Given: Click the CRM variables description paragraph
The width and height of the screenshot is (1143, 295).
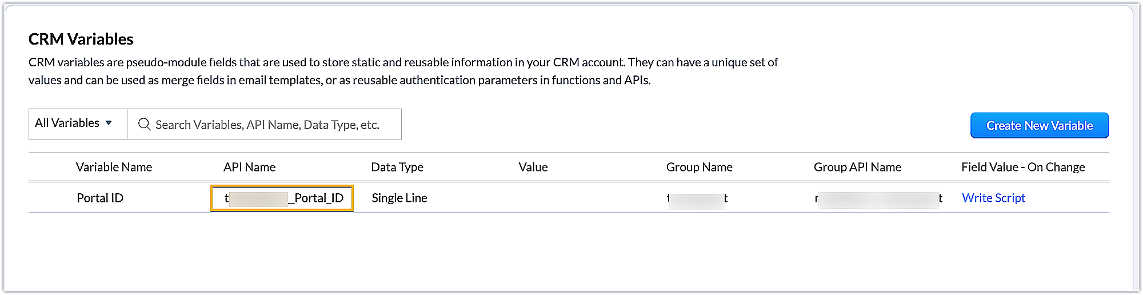Looking at the screenshot, I should (403, 71).
